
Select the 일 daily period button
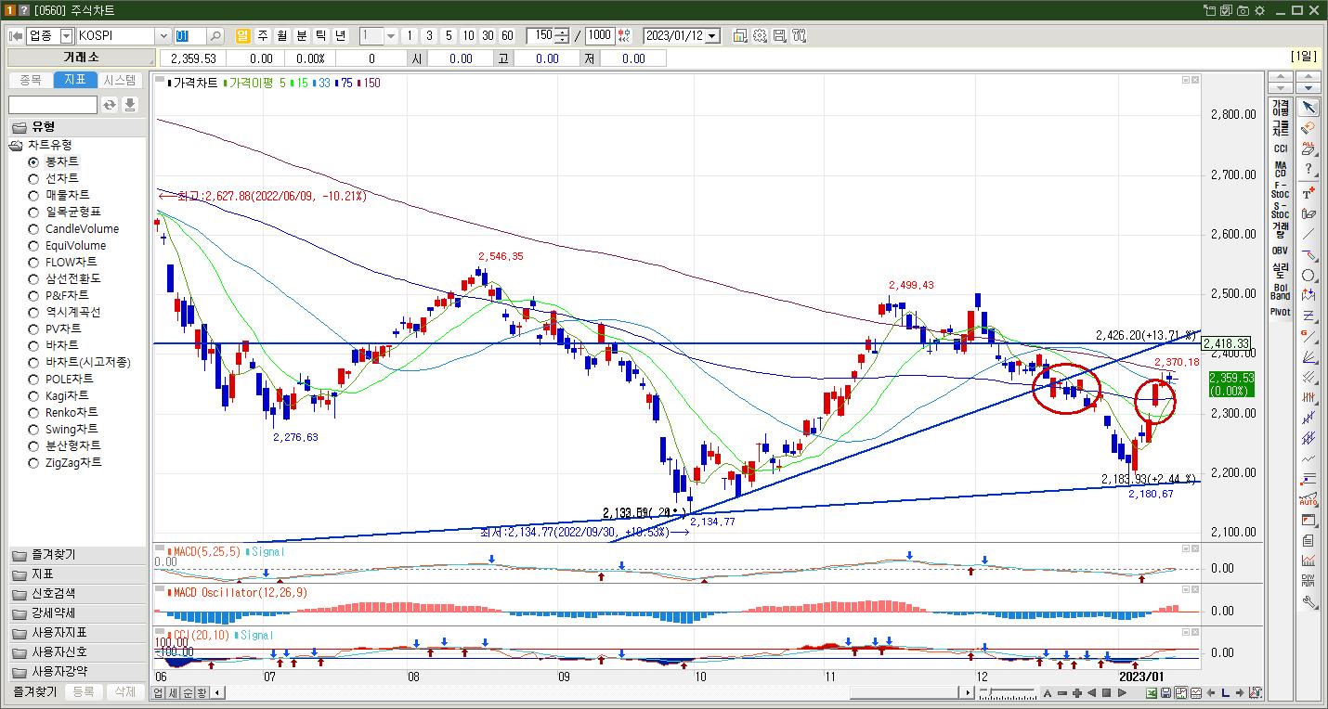point(242,35)
